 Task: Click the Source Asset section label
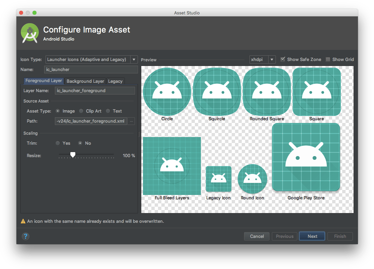coord(36,101)
